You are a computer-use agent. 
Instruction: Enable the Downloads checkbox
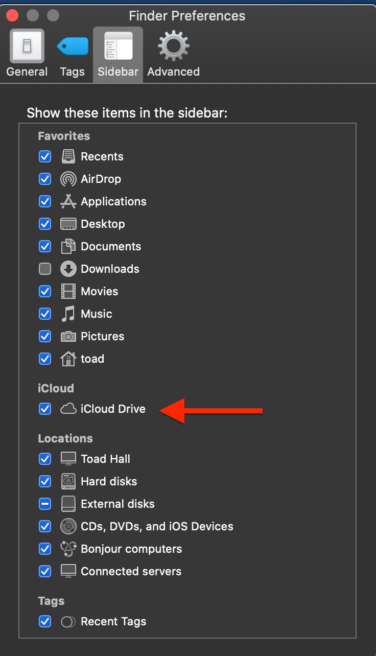(45, 269)
